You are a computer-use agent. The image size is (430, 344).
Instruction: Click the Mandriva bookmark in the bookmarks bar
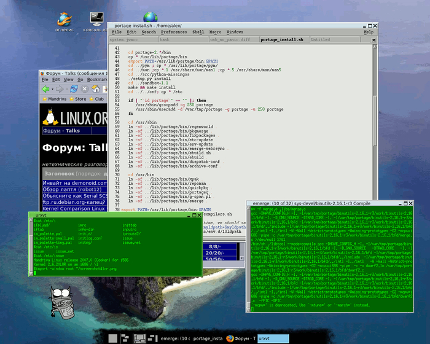tap(55, 99)
